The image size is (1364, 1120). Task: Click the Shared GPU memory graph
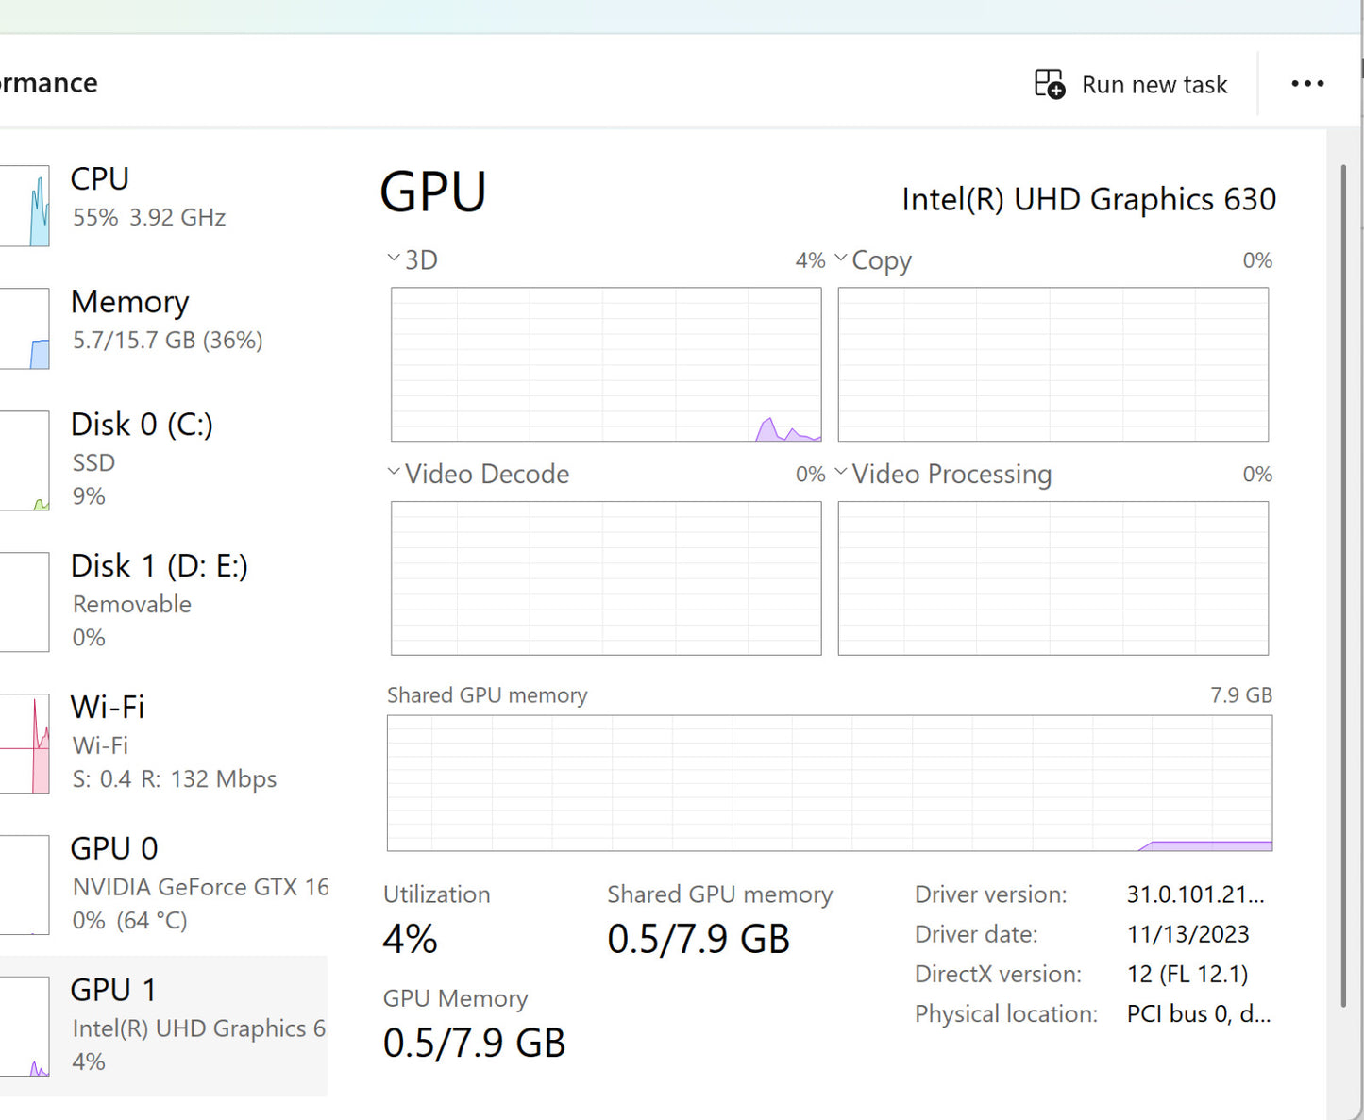[x=829, y=782]
